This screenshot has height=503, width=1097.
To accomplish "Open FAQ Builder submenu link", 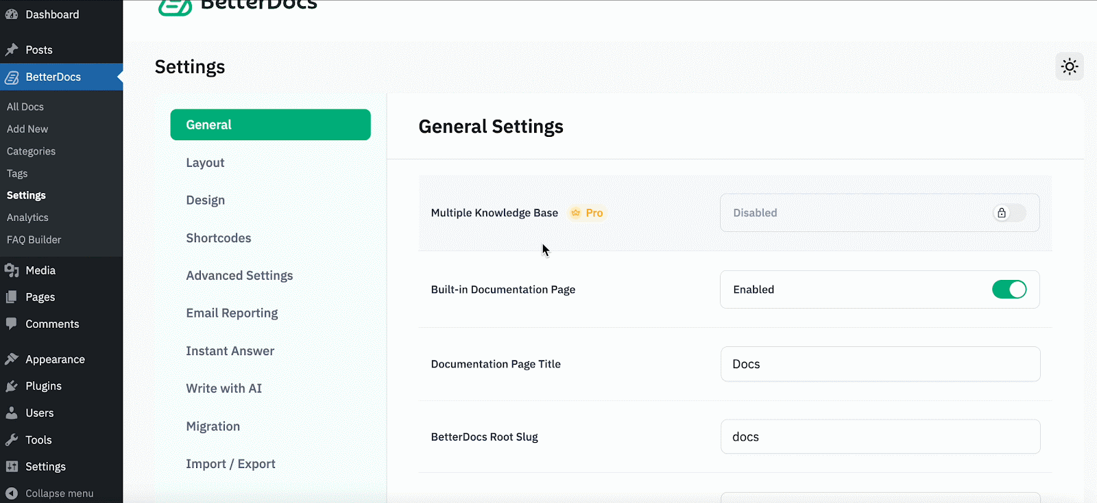I will (x=34, y=240).
